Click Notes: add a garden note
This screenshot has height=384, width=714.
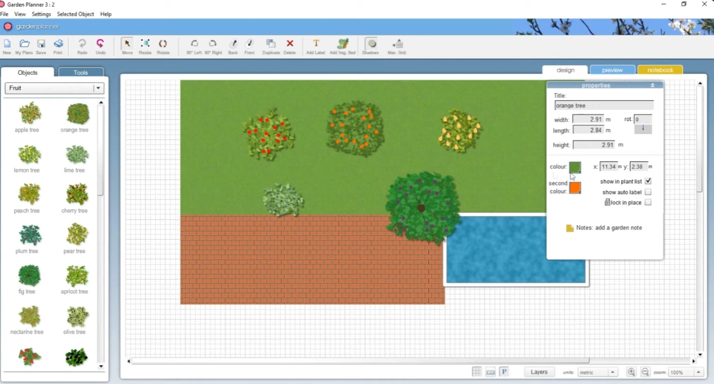(609, 228)
